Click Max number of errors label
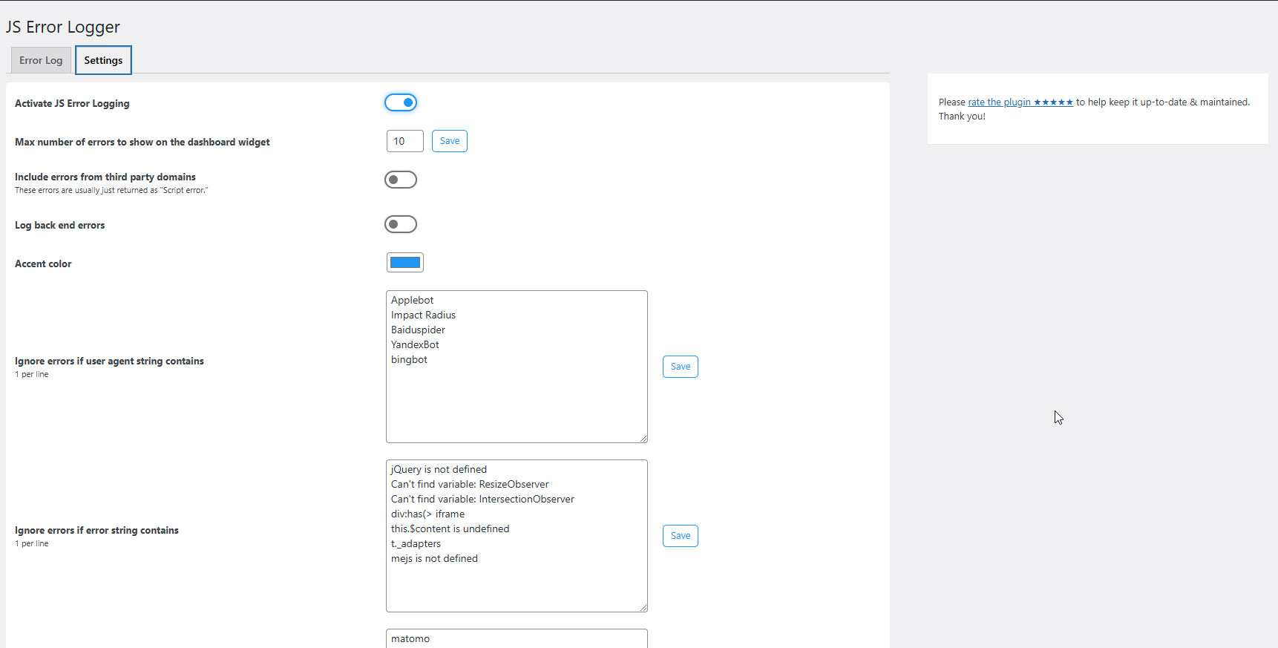1278x648 pixels. [142, 143]
